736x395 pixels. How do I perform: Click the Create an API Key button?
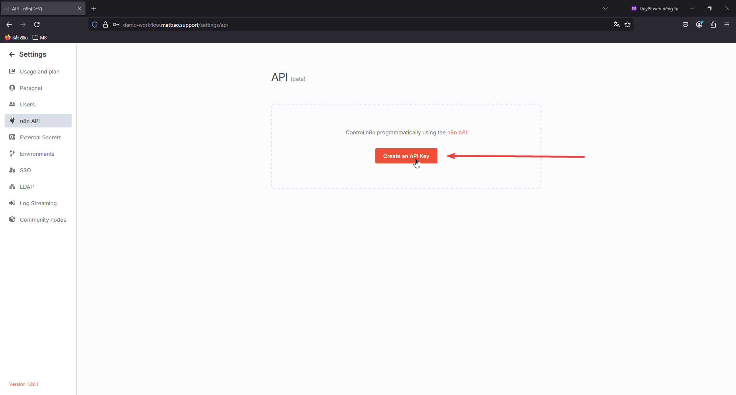(x=406, y=156)
